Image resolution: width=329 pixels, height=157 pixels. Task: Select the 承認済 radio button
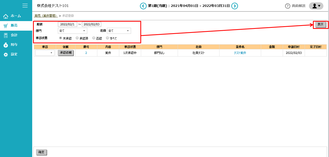coord(77,38)
